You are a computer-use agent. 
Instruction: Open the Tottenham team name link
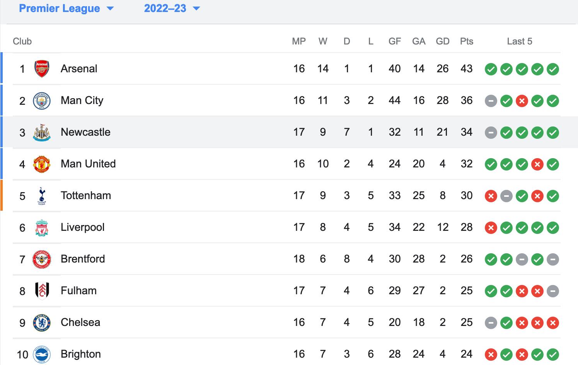click(86, 196)
